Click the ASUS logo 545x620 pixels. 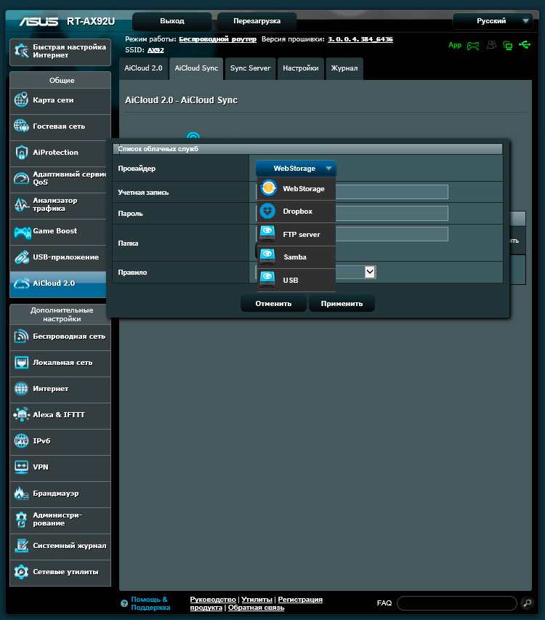coord(39,21)
